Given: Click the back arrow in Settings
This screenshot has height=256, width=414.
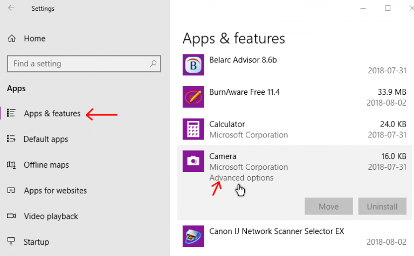Looking at the screenshot, I should click(11, 8).
